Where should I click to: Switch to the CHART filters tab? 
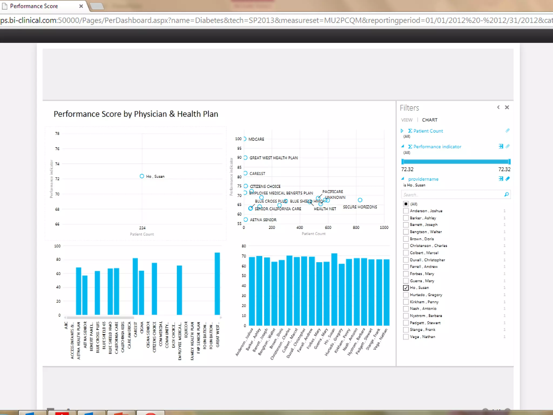(x=429, y=120)
